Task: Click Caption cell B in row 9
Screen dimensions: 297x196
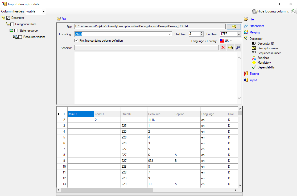Action: click(x=187, y=161)
